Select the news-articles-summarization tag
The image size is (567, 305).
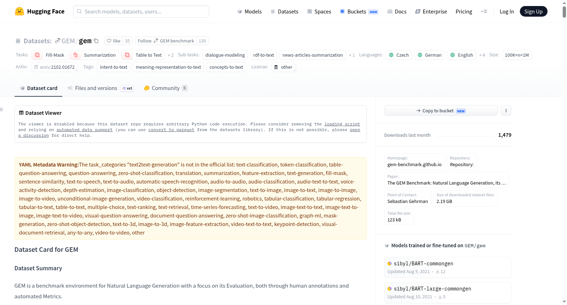click(x=313, y=55)
